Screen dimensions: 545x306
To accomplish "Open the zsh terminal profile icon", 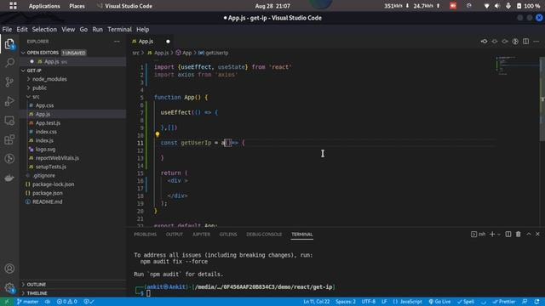I will tap(478, 235).
